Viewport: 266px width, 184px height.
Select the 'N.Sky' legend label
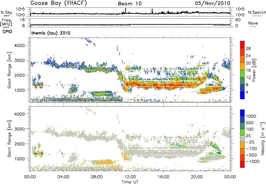tap(6, 12)
